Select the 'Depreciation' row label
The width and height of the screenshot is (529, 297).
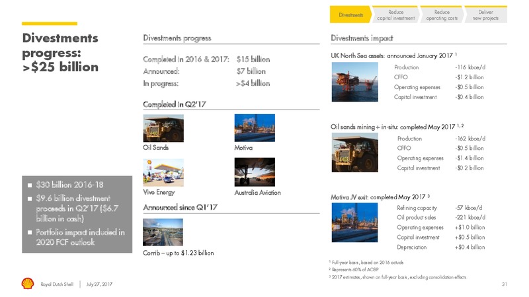(411, 247)
